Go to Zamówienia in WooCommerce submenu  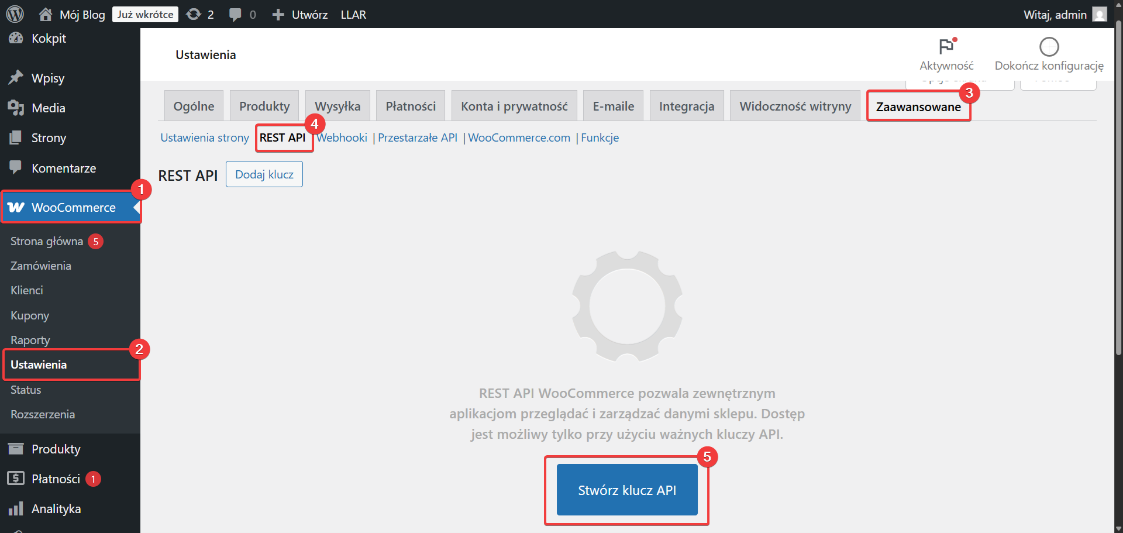[x=41, y=266]
